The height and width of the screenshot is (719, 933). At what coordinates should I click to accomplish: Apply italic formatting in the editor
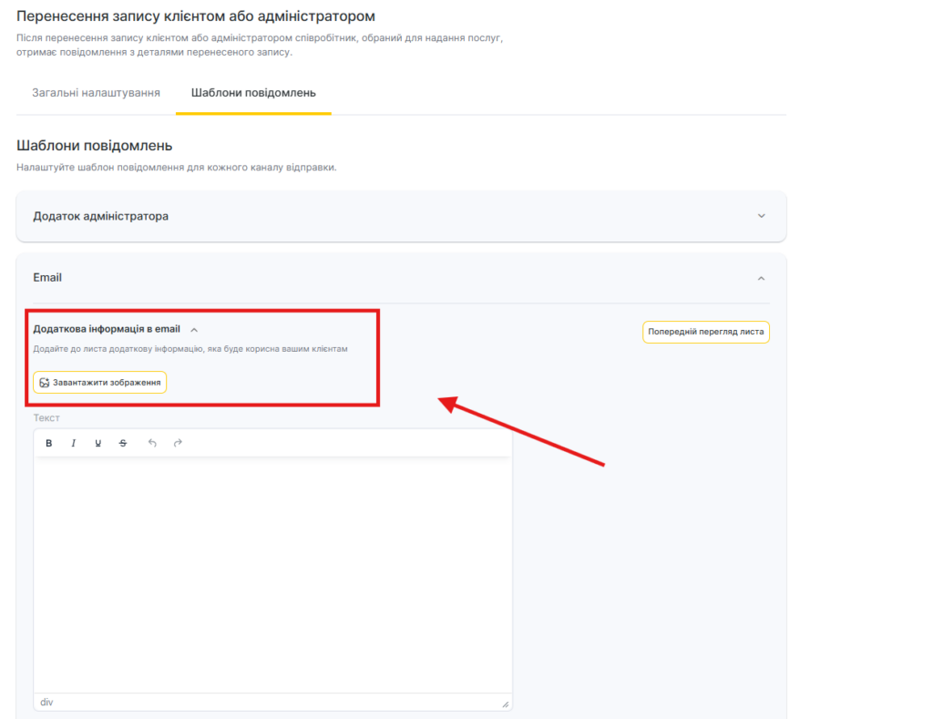[x=74, y=443]
